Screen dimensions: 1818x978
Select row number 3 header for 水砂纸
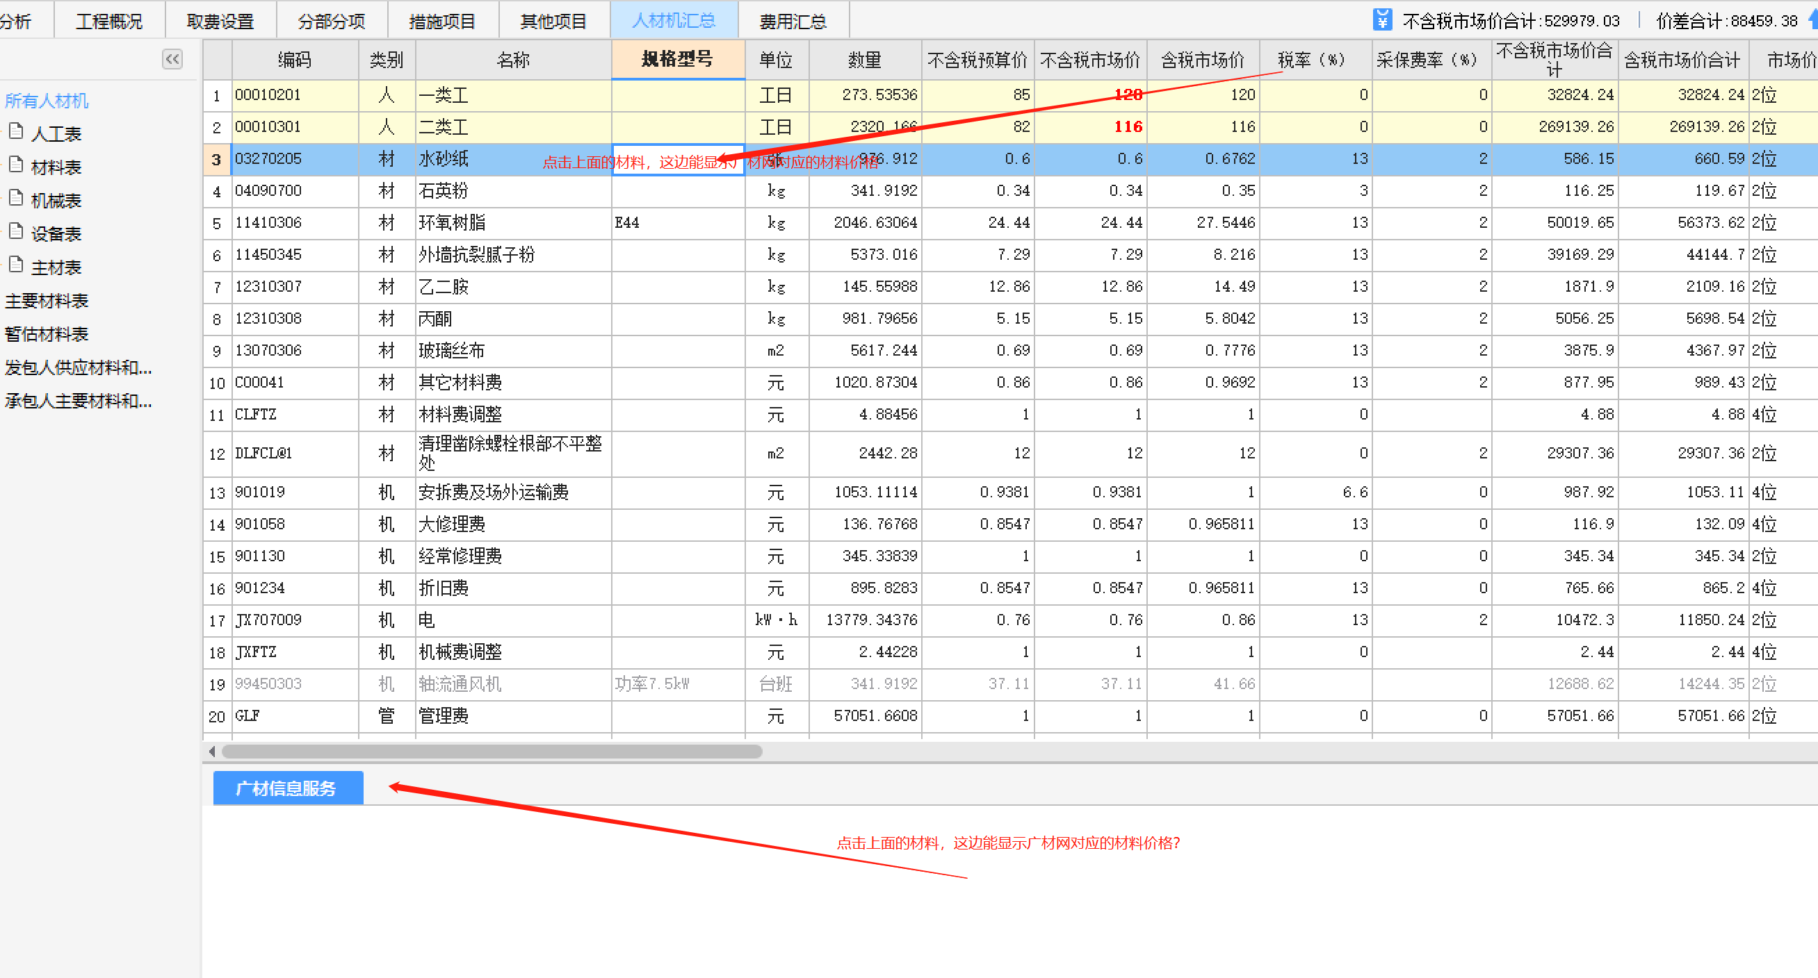217,159
